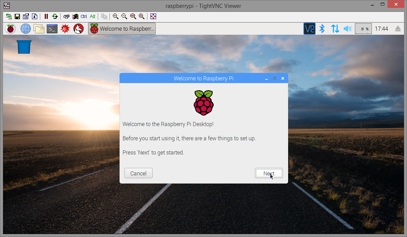Open Bluetooth tray menu
This screenshot has height=237, width=407.
click(x=322, y=29)
